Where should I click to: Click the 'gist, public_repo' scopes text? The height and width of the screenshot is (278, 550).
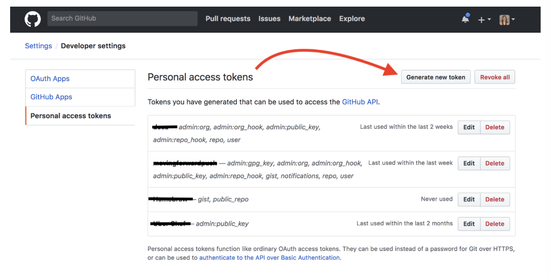(x=223, y=199)
